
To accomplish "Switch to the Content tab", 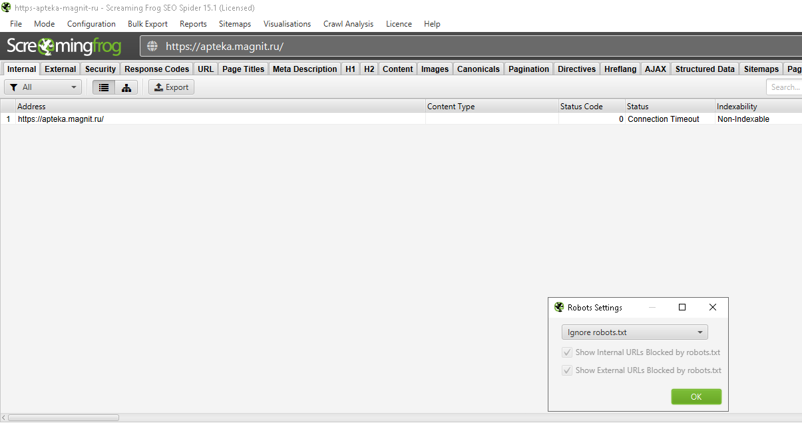I will point(398,69).
